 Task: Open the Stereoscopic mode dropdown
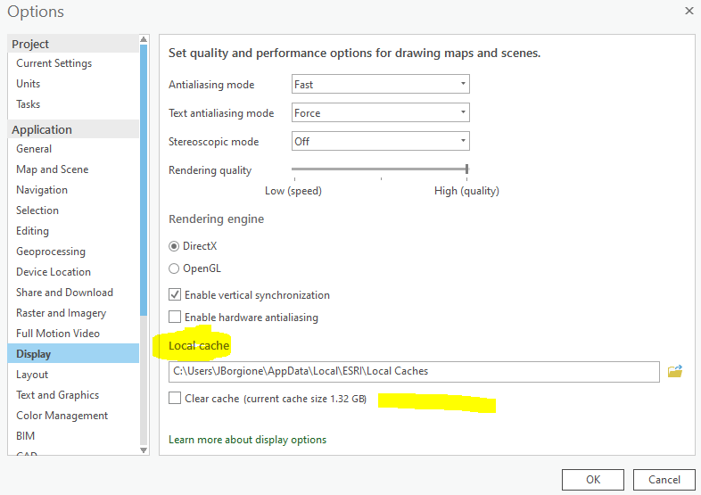(381, 142)
